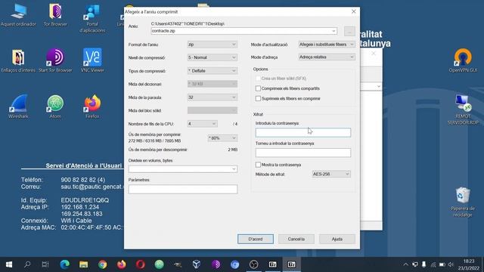Click the taskbar search magnifier icon

(27, 264)
